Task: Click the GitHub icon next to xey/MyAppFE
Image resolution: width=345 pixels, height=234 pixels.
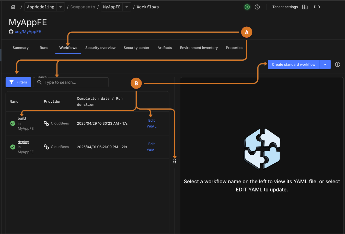Action: [x=11, y=32]
